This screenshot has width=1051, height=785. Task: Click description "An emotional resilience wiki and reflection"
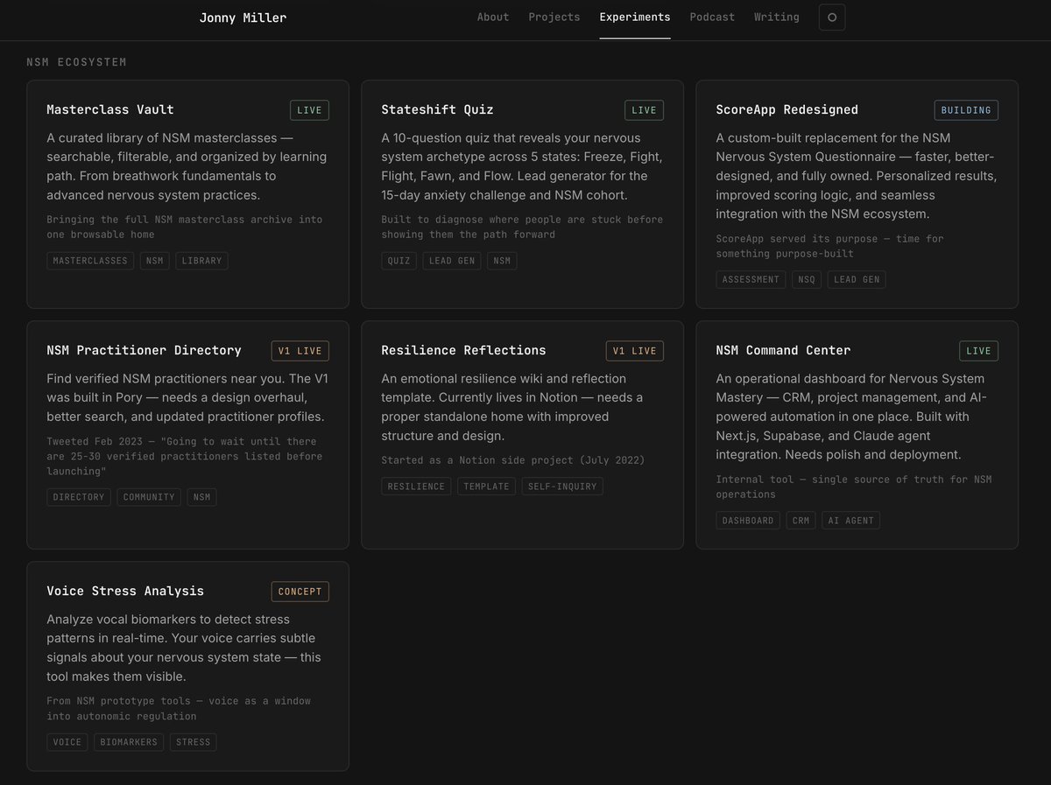[512, 407]
